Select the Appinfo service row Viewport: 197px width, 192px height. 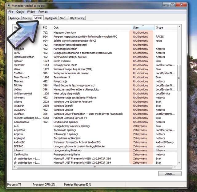(x=95, y=134)
